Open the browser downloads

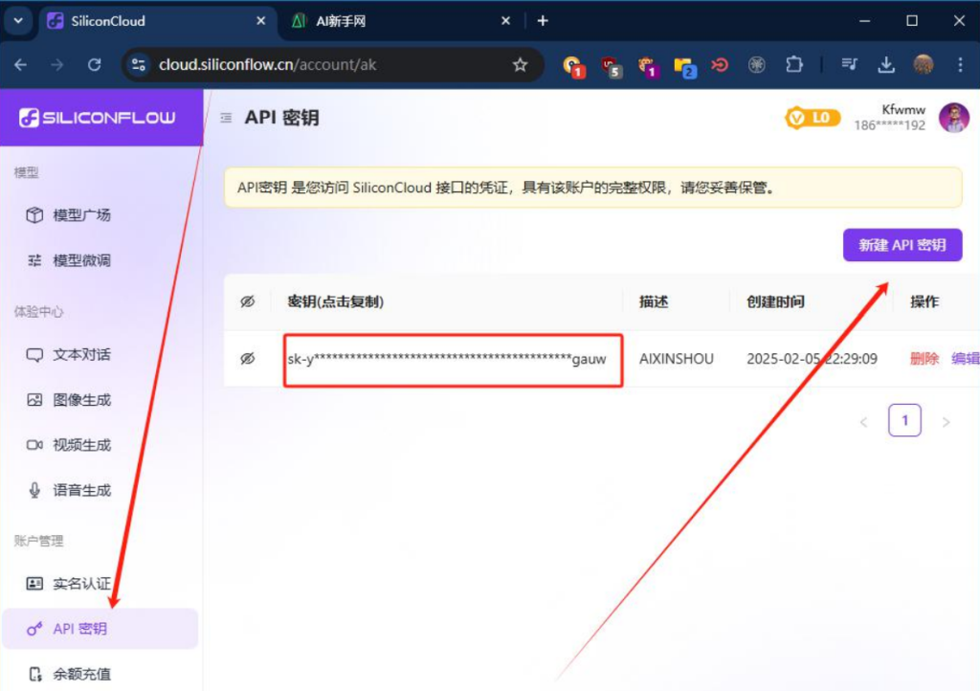pos(886,64)
